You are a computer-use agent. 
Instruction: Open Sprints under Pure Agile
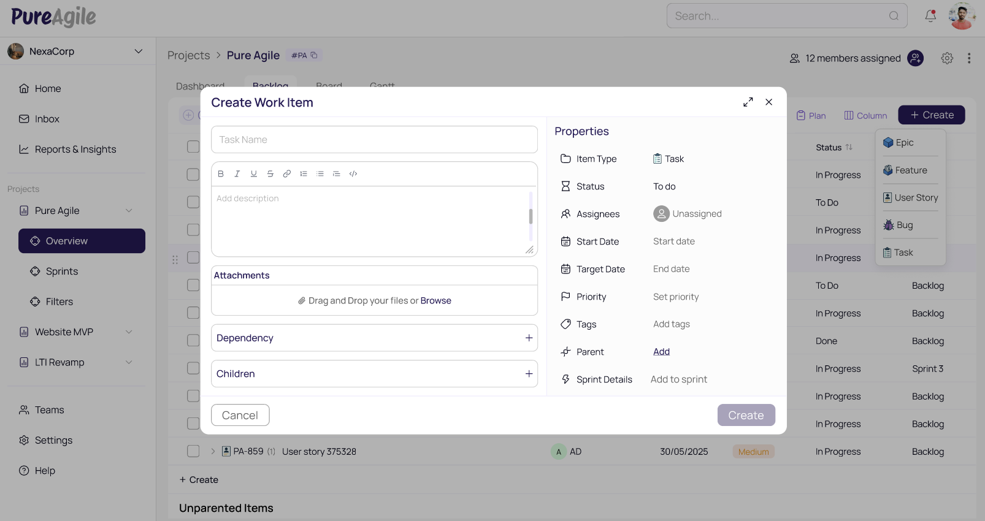click(x=54, y=272)
